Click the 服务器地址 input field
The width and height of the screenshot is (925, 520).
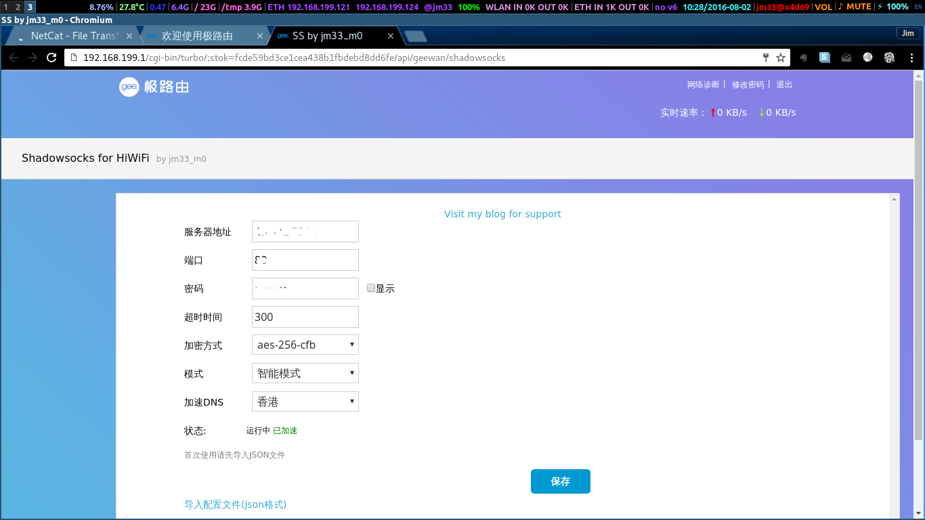pyautogui.click(x=305, y=231)
